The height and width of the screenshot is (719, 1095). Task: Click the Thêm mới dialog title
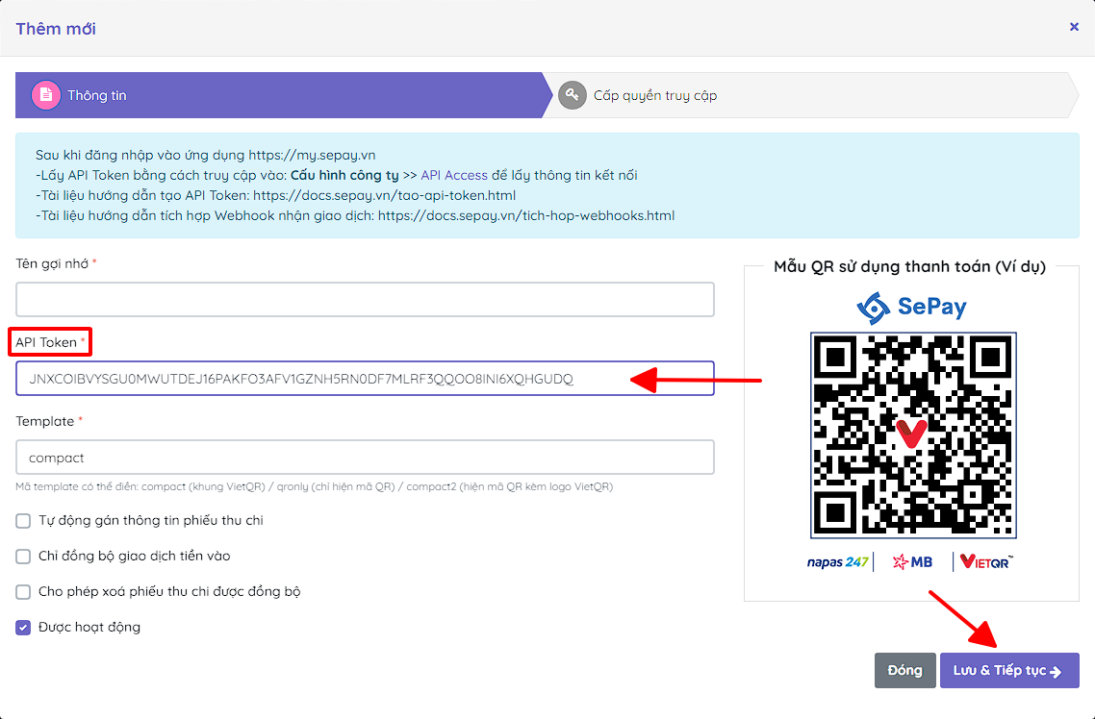point(56,29)
